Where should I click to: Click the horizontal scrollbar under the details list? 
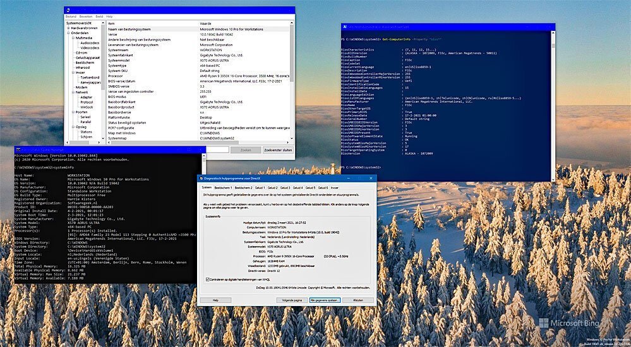tap(198, 143)
